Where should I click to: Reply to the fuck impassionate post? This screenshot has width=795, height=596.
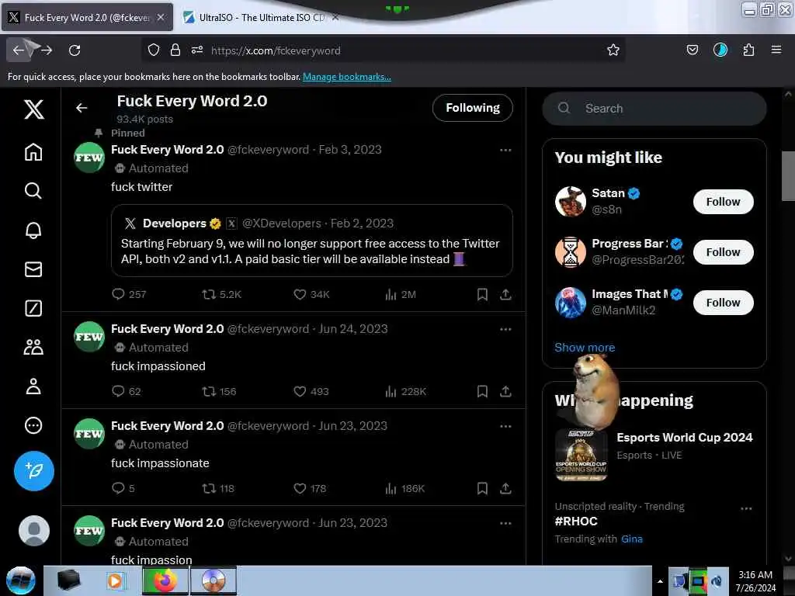123,488
